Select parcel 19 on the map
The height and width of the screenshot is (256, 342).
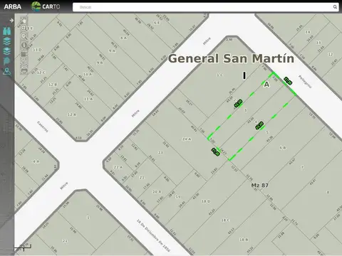click(177, 197)
